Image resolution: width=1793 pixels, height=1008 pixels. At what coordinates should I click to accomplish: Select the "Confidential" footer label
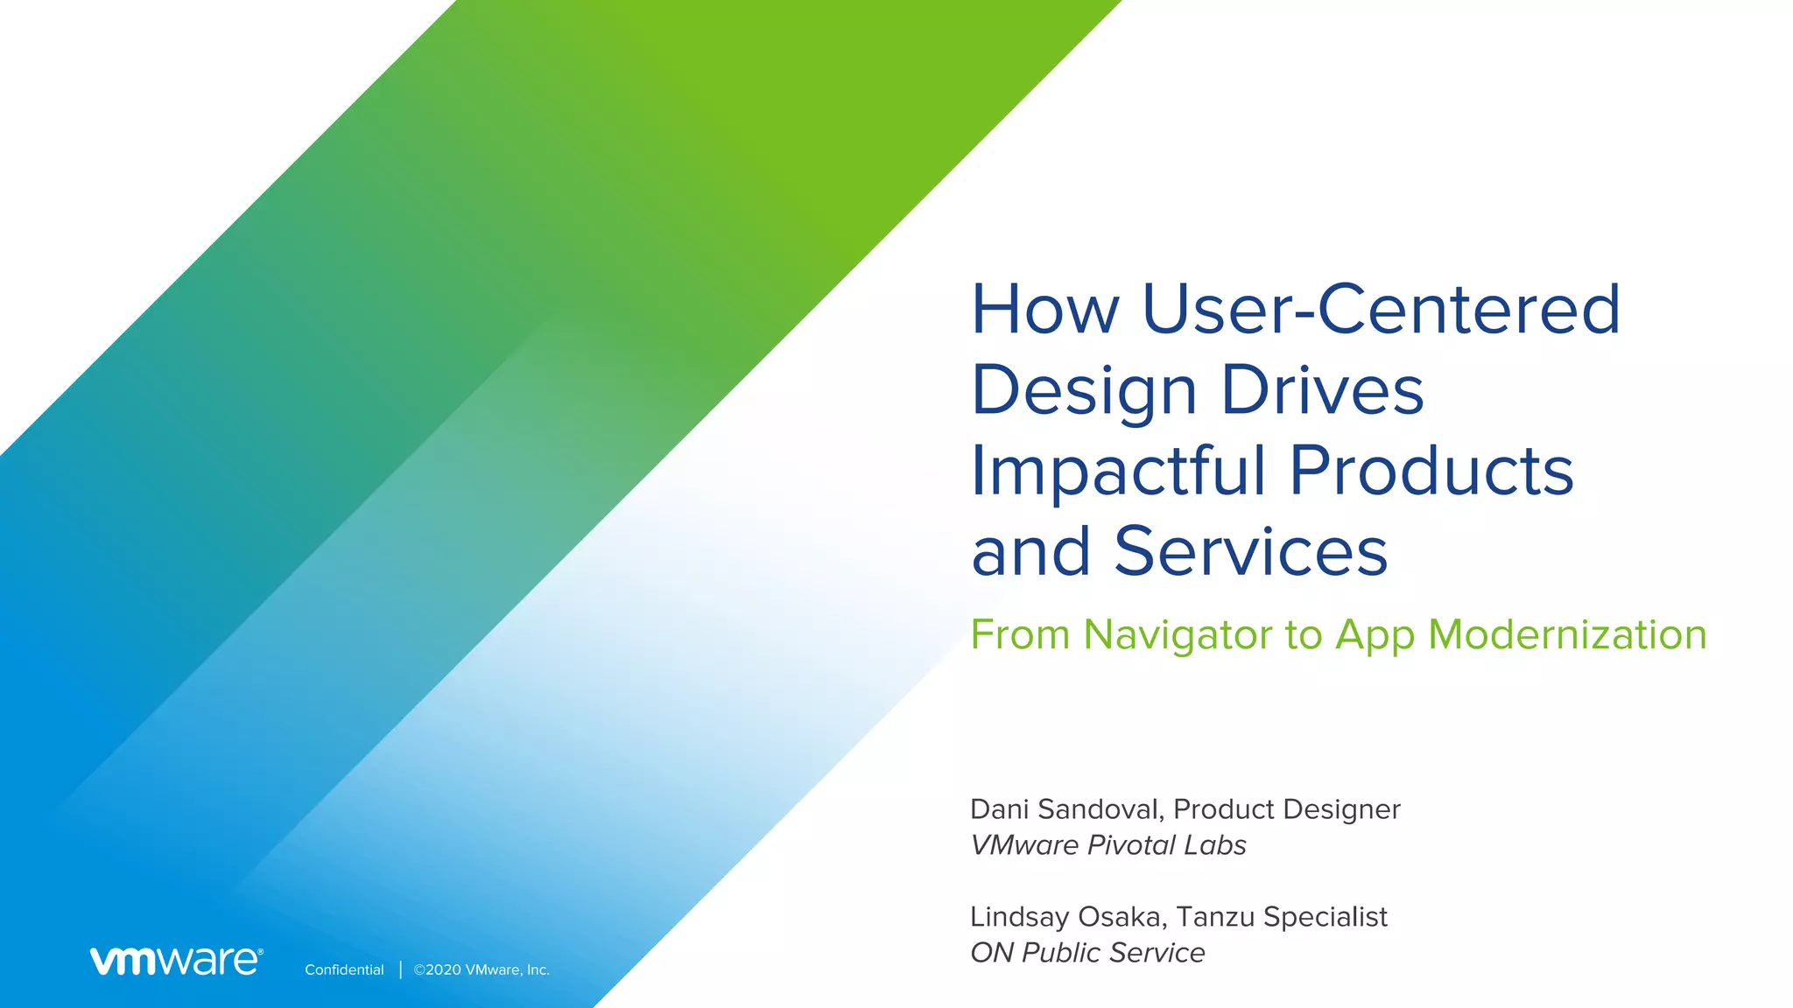point(344,969)
